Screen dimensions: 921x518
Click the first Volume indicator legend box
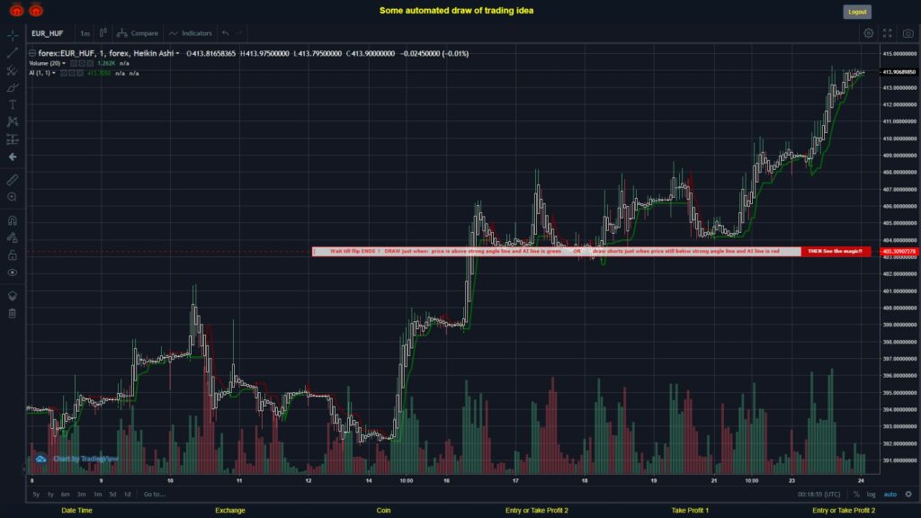coord(74,64)
